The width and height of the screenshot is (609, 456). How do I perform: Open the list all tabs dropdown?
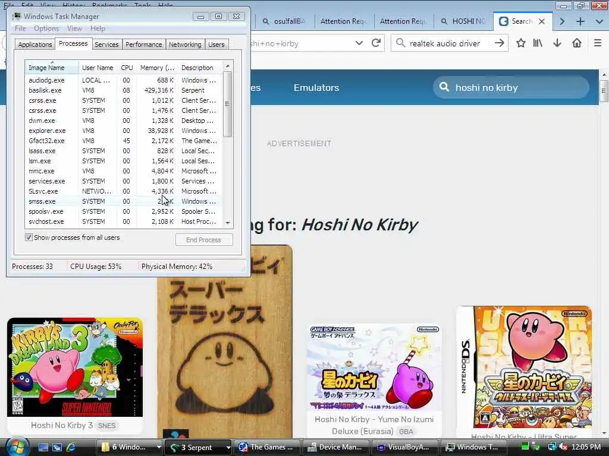(x=599, y=21)
